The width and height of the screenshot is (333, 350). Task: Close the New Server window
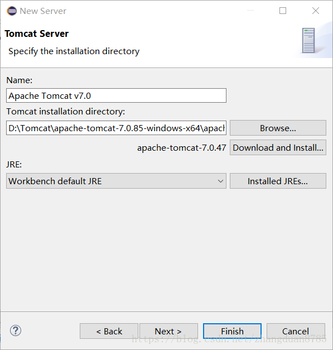[x=316, y=11]
